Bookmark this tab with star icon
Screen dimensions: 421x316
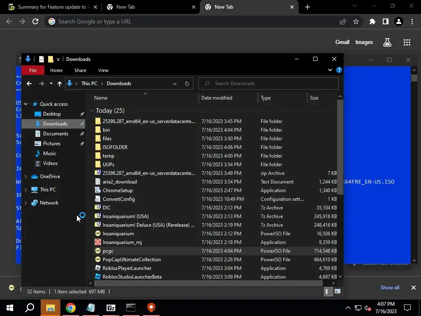[x=356, y=21]
